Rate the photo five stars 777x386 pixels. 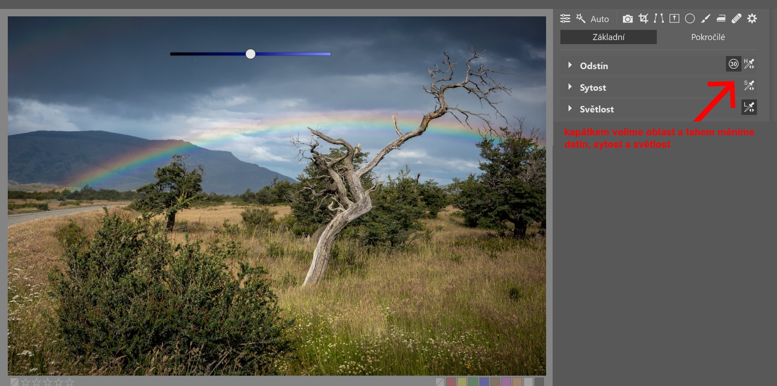tap(70, 382)
